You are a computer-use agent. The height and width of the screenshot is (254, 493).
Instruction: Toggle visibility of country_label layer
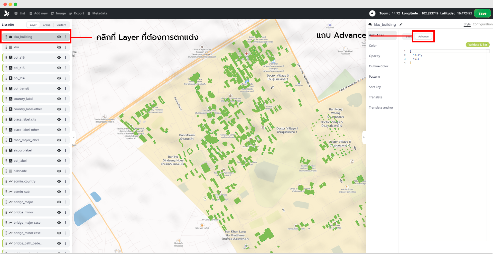(59, 99)
